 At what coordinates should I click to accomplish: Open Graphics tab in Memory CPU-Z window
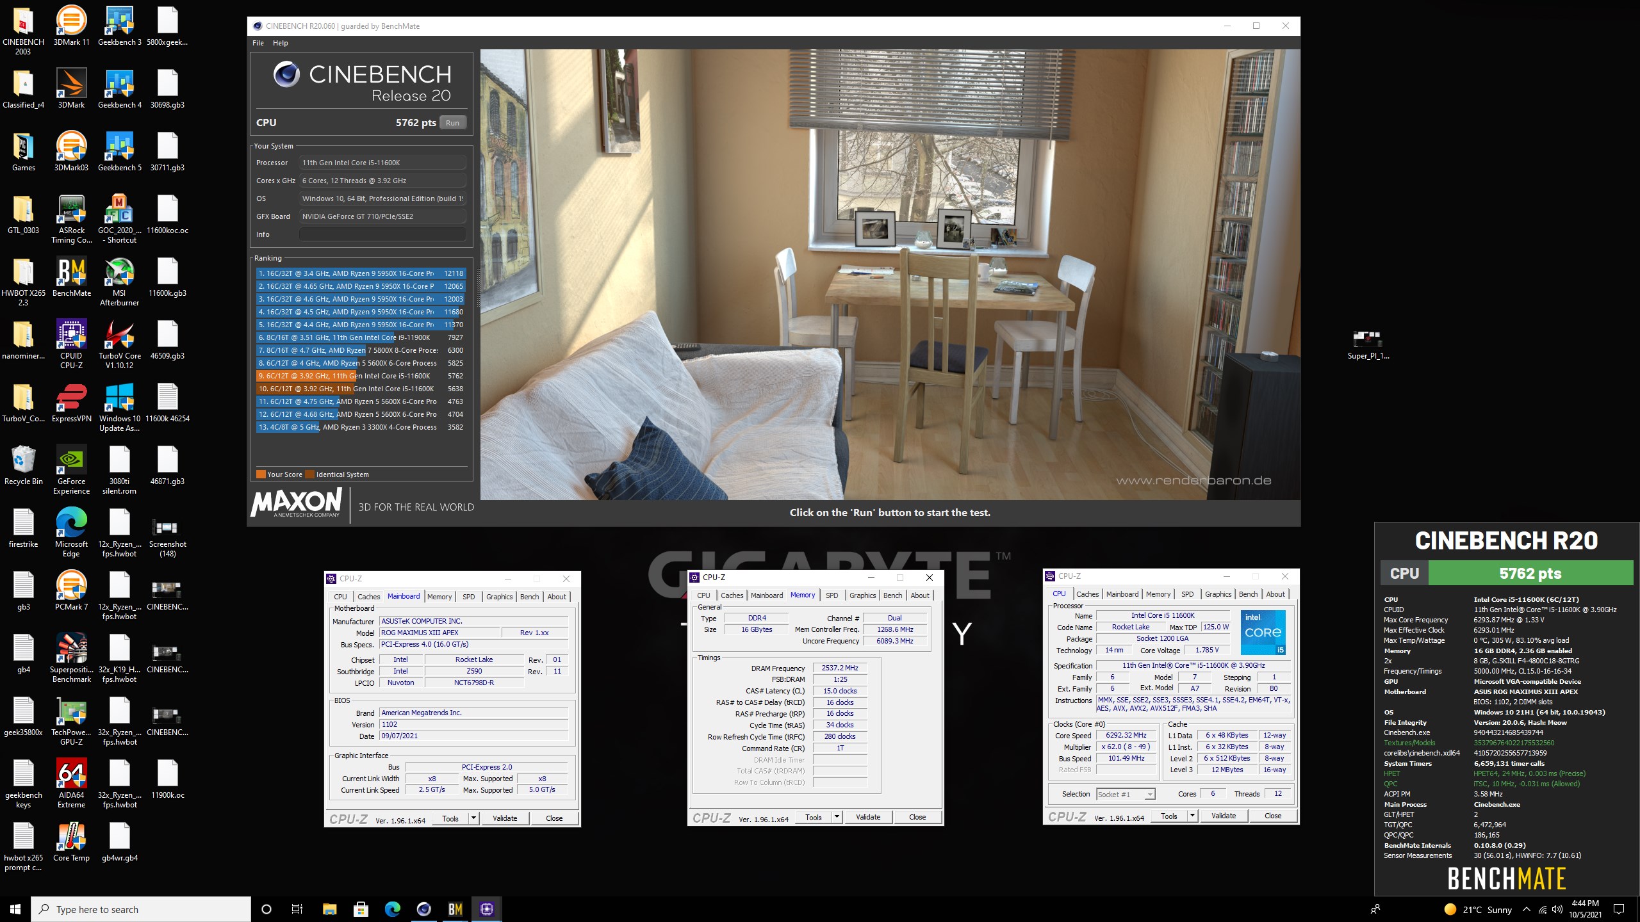point(862,595)
